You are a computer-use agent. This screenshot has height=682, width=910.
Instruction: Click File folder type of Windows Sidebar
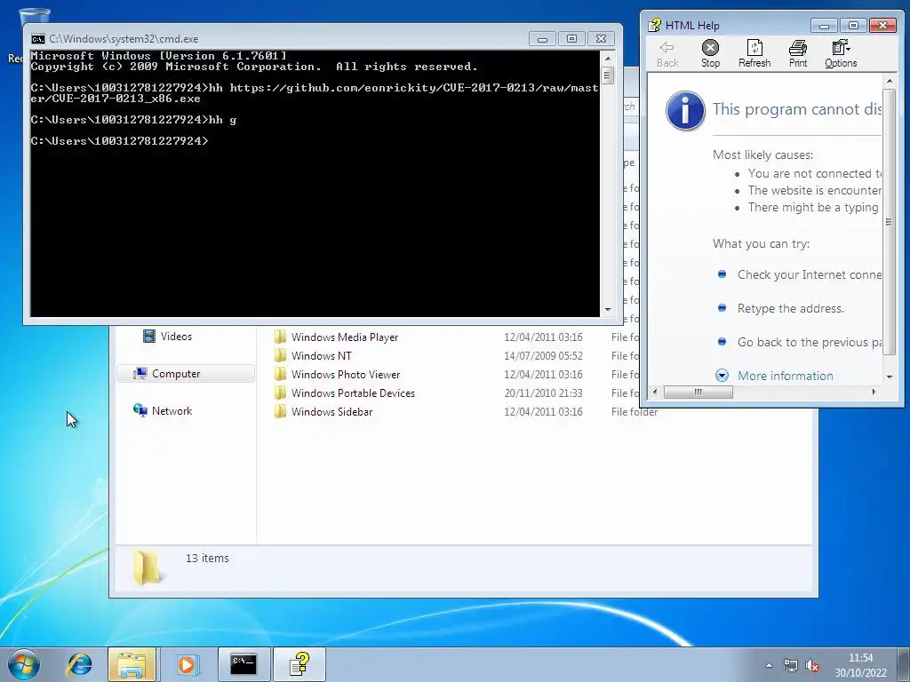635,411
